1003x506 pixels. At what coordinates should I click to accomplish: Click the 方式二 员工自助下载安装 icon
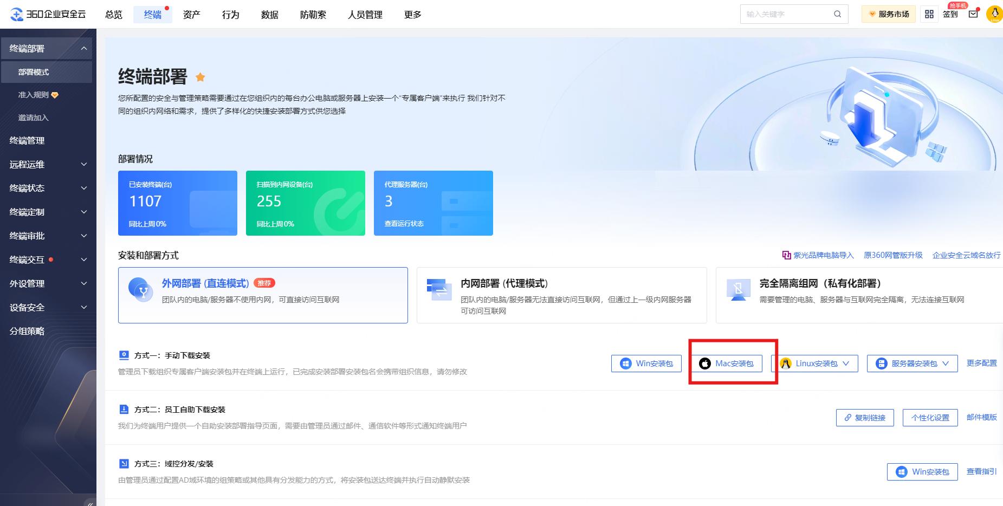click(x=124, y=409)
